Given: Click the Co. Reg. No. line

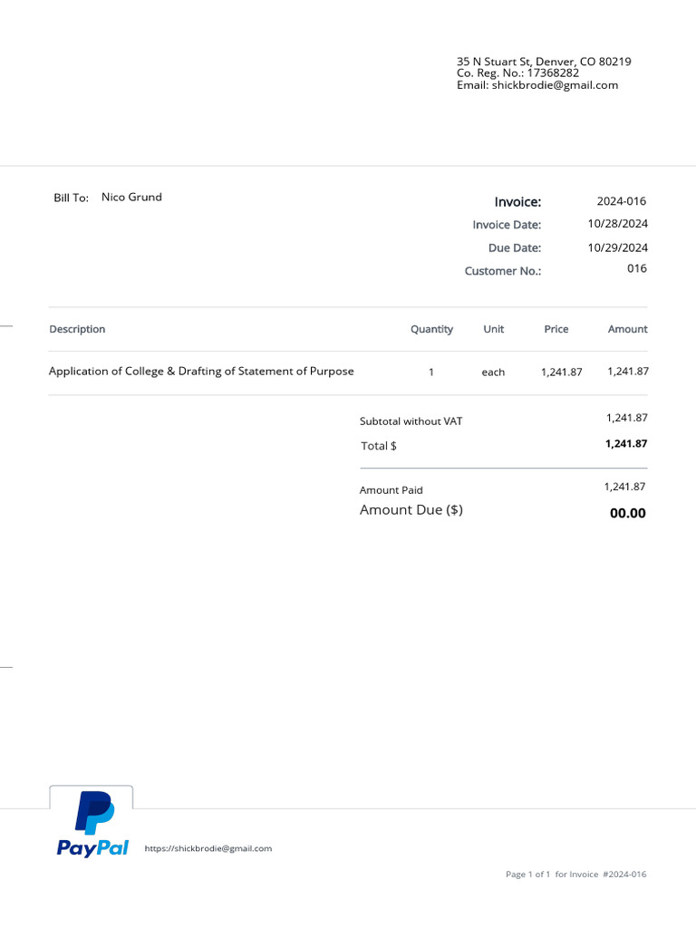Looking at the screenshot, I should (517, 73).
